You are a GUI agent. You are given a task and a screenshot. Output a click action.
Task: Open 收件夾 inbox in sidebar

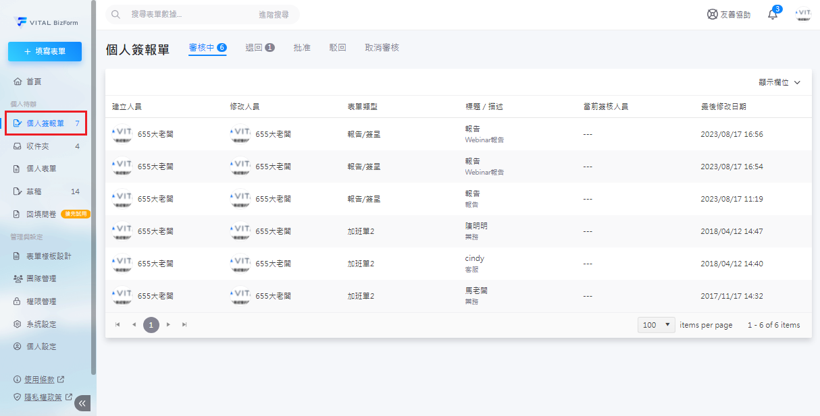[x=37, y=146]
